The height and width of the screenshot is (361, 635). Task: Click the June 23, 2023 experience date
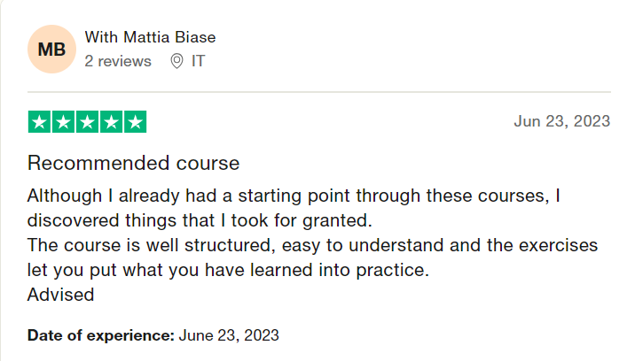click(229, 335)
